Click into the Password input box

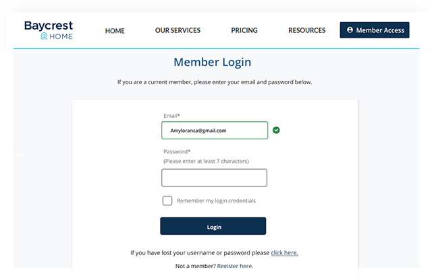(214, 178)
